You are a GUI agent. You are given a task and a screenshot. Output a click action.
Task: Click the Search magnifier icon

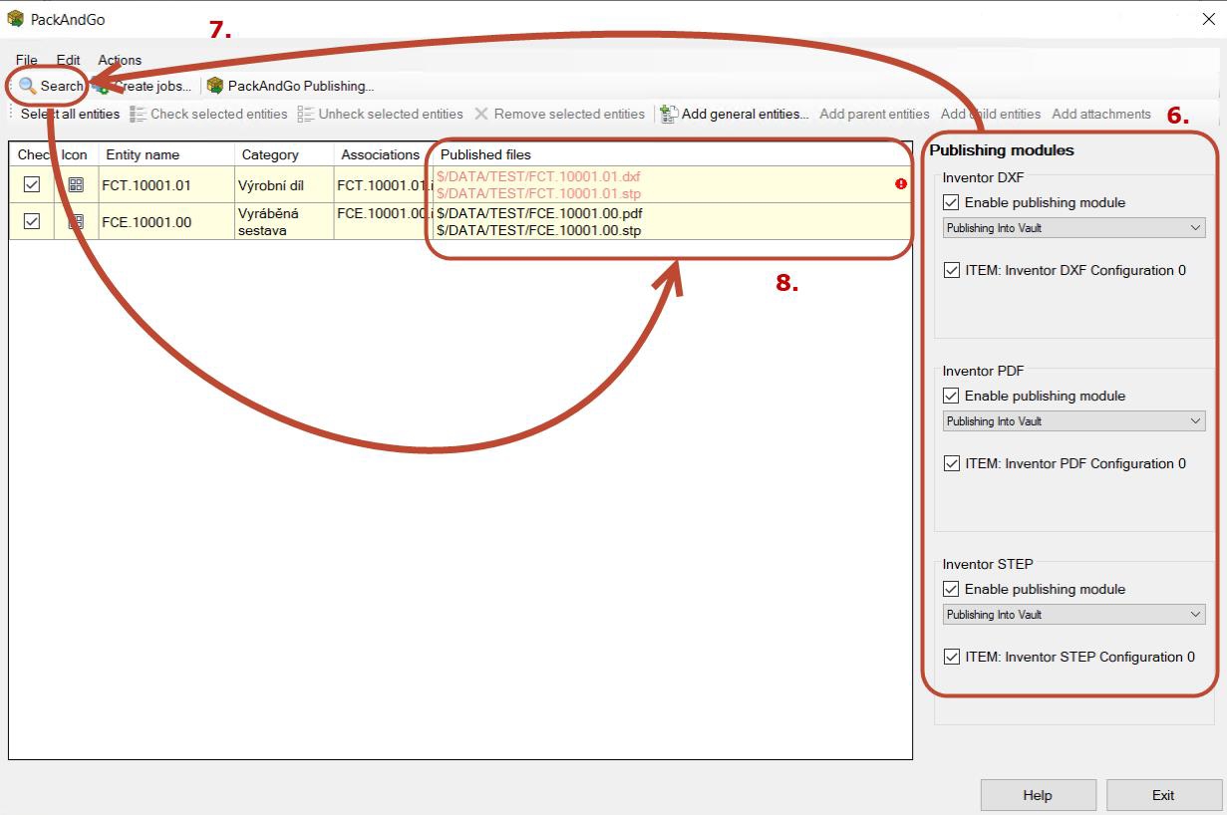[28, 86]
